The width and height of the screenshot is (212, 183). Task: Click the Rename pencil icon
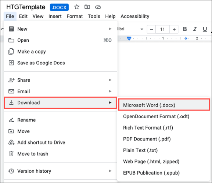pos(11,120)
